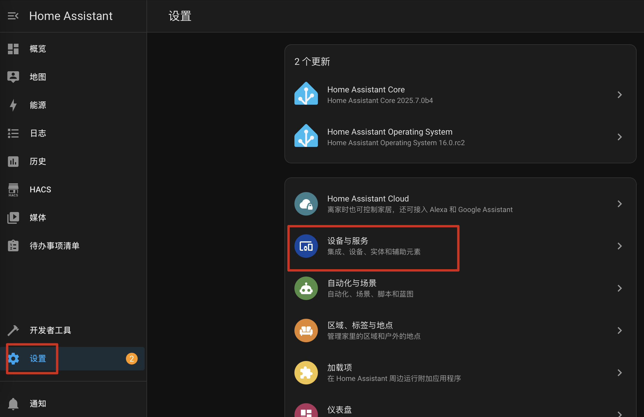Viewport: 644px width, 417px height.
Task: Click Home Assistant Operating System 16.0.rc2 text
Action: tap(396, 143)
